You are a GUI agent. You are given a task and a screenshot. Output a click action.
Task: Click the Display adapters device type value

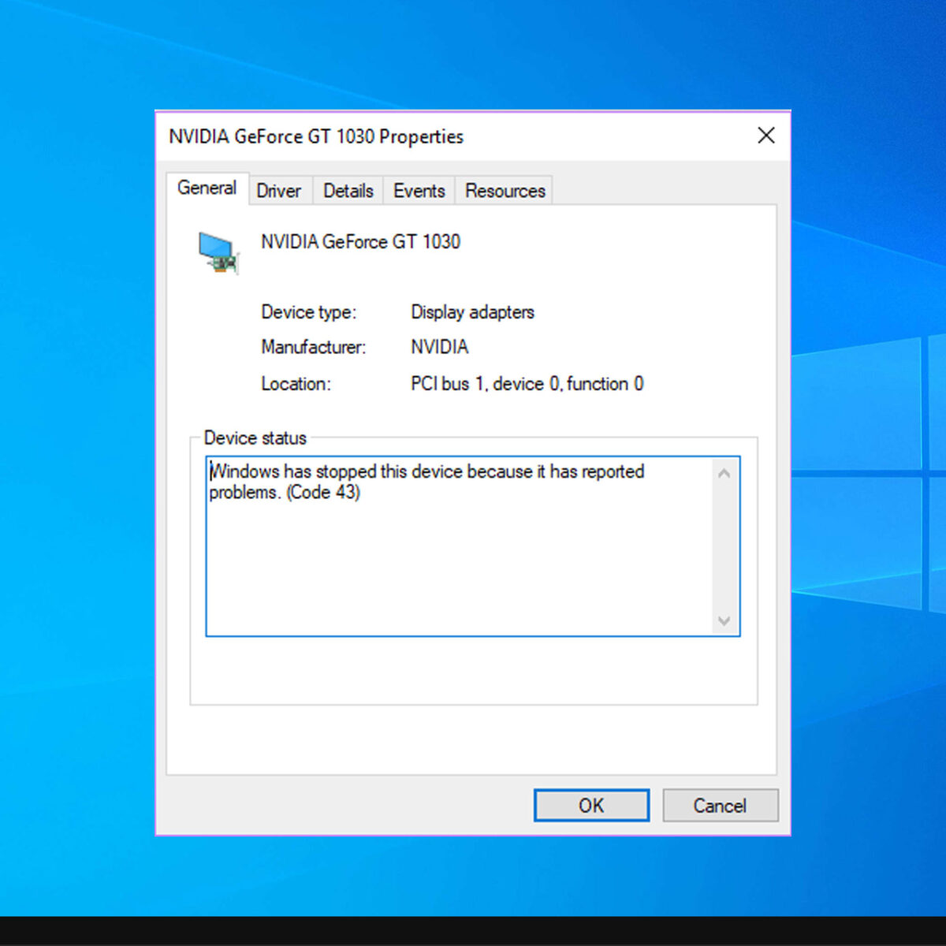pos(472,312)
